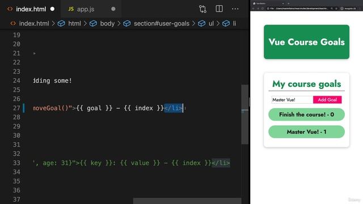Select section#user-goals in the breadcrumb

point(162,24)
